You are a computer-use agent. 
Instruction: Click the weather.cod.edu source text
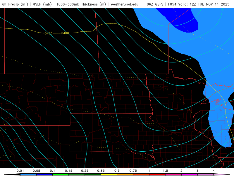click(124, 4)
